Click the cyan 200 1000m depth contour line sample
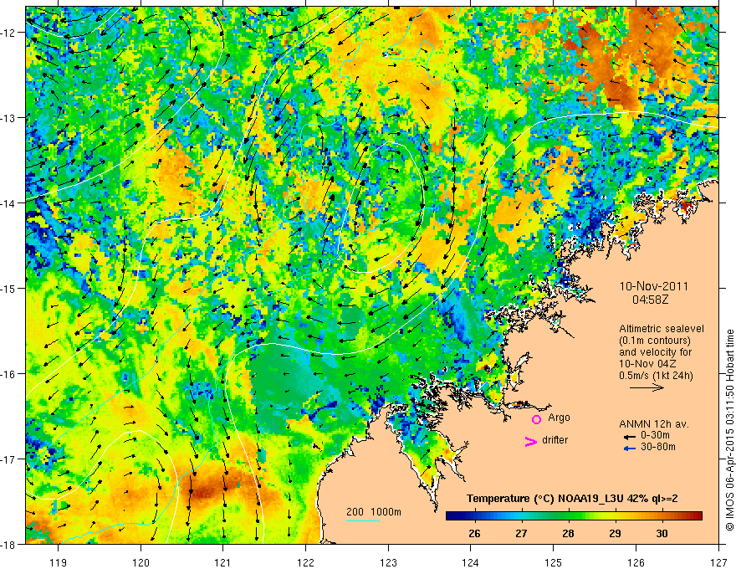This screenshot has height=569, width=736. coord(363,520)
